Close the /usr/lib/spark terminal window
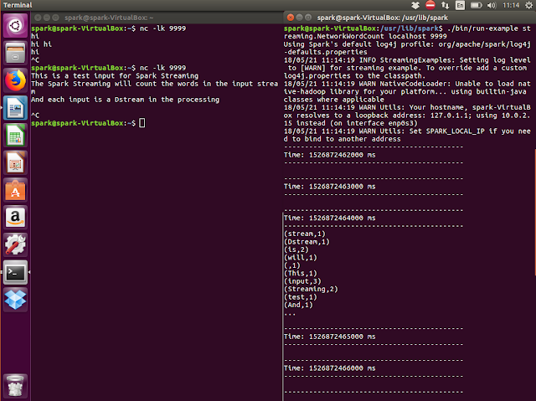This screenshot has height=401, width=536. [x=291, y=18]
